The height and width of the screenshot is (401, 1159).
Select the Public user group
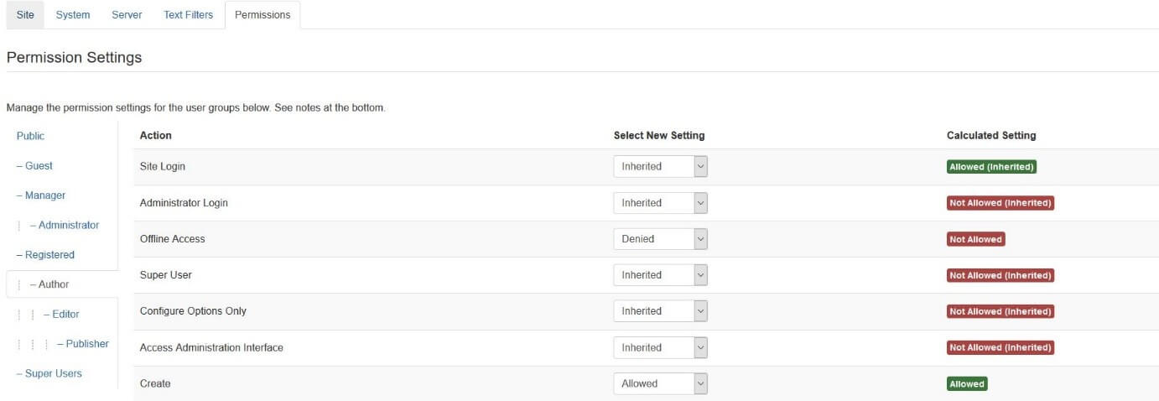point(31,136)
